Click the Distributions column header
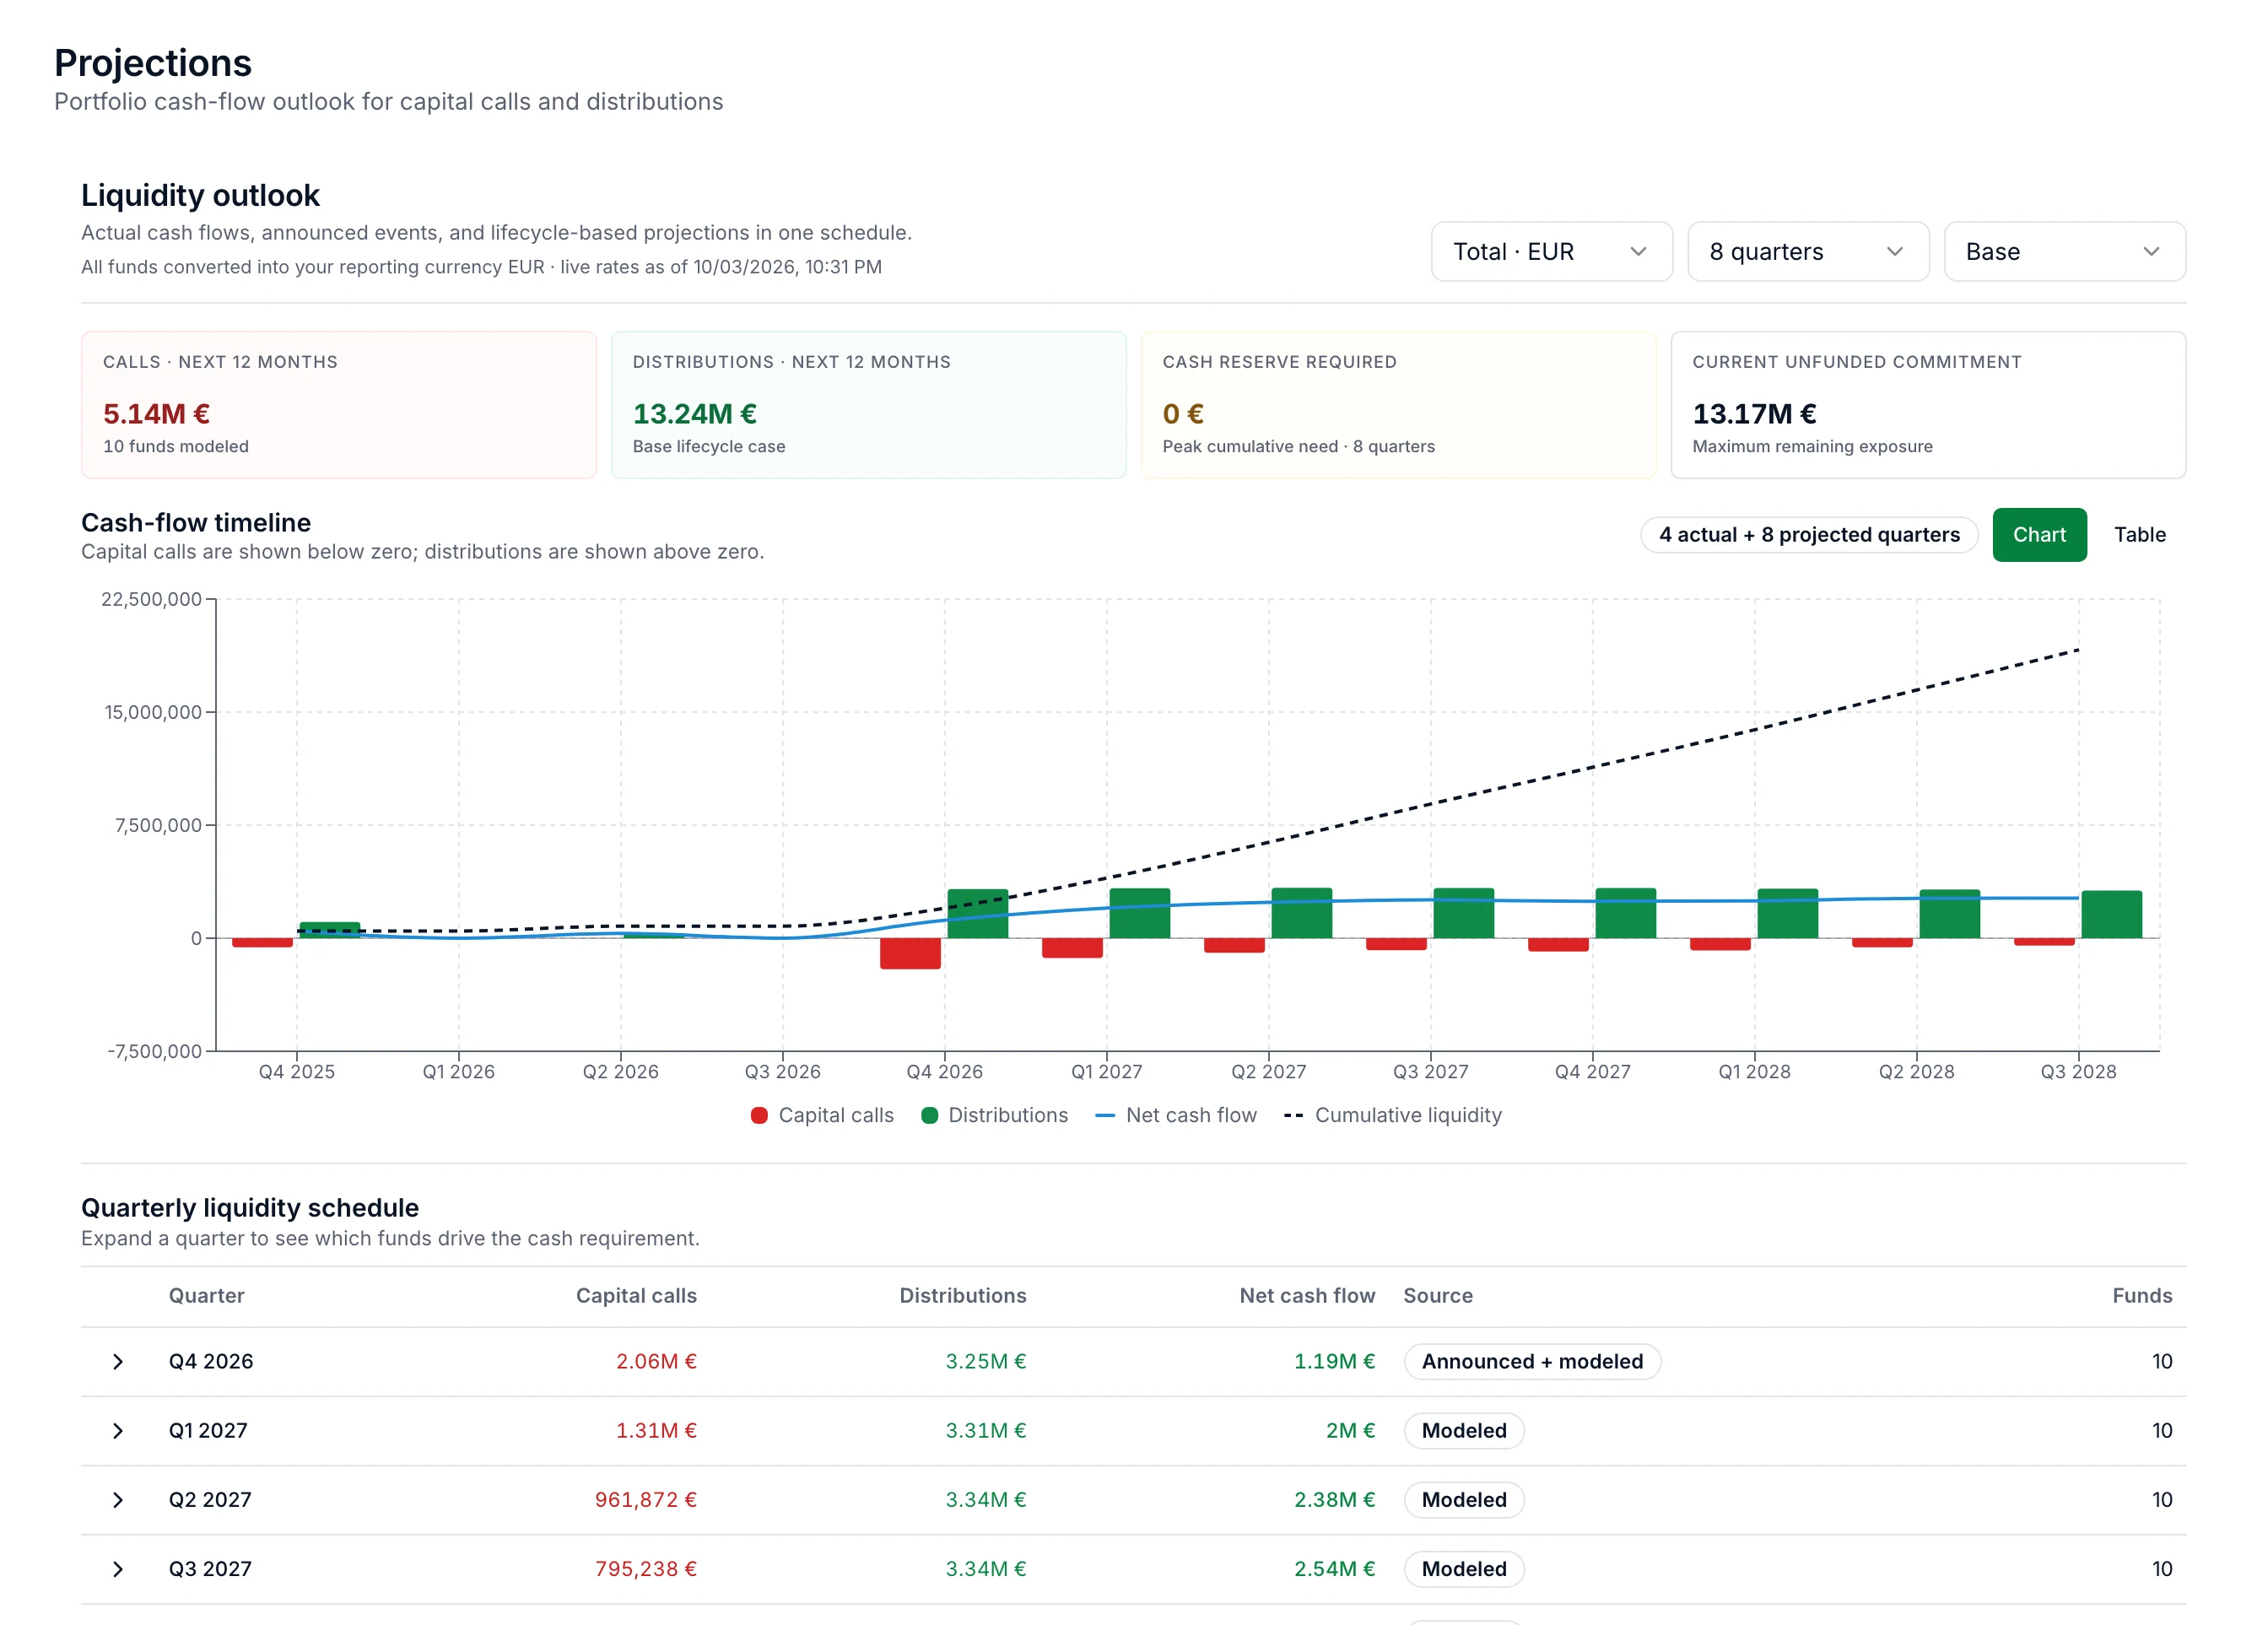Screen dimensions: 2268x1625 tap(962, 1296)
